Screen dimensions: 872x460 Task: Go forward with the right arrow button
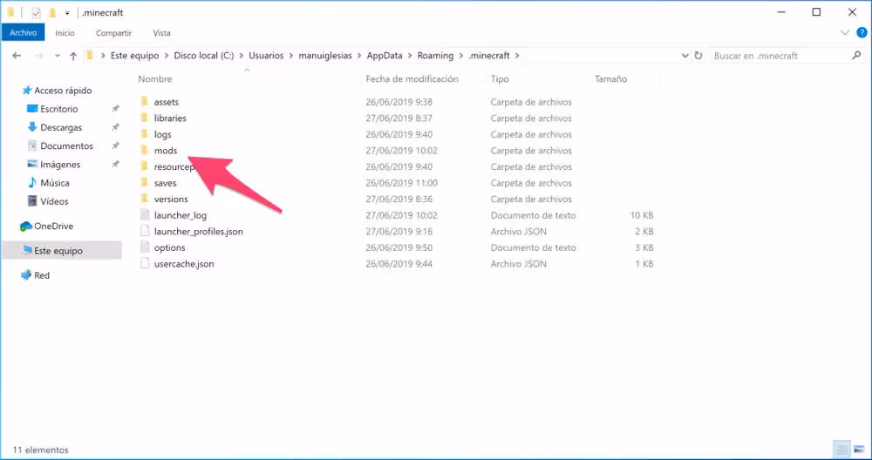coord(38,56)
